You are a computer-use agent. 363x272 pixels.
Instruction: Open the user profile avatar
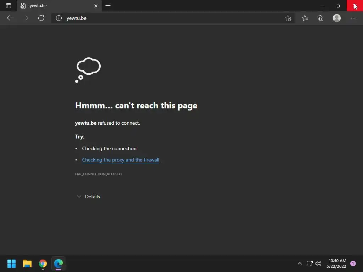(x=337, y=18)
